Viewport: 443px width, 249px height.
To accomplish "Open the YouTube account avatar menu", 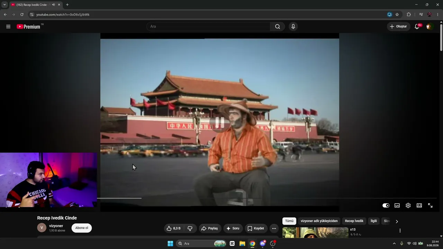I will click(x=430, y=27).
